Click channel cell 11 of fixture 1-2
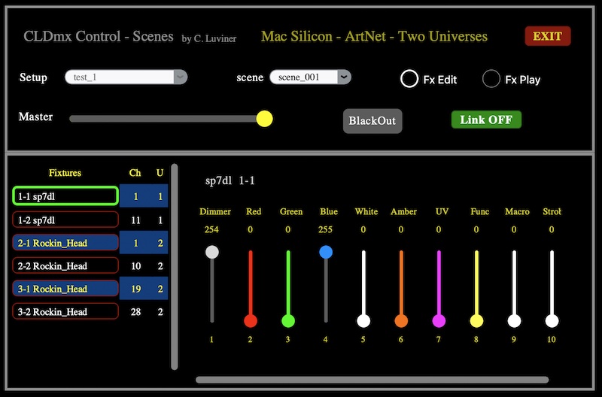The image size is (602, 397). click(x=136, y=220)
